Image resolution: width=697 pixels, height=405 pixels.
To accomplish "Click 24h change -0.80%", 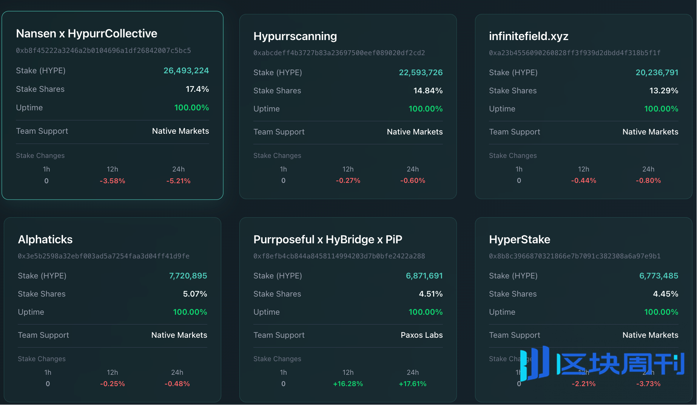I will [648, 181].
